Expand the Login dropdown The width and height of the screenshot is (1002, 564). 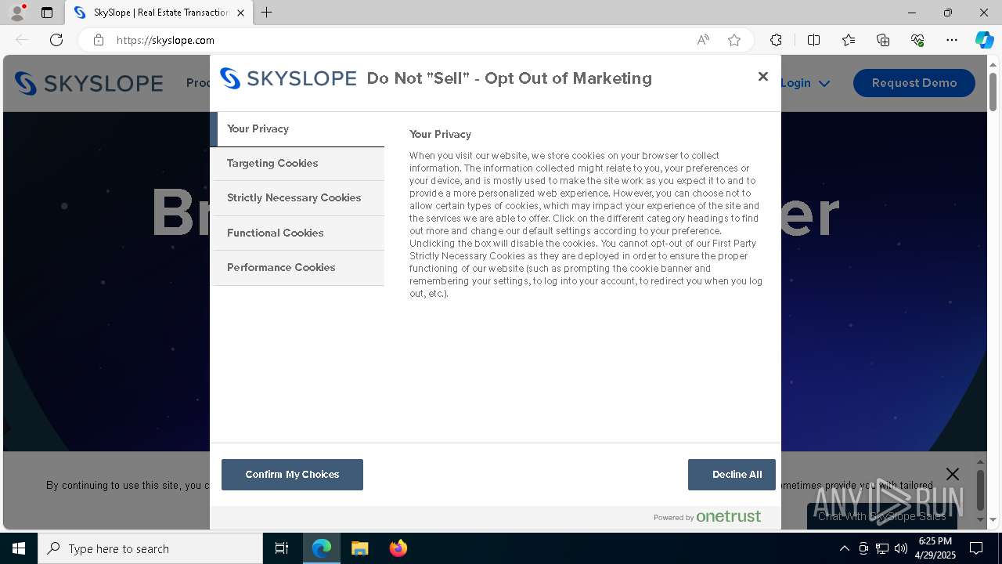point(806,83)
